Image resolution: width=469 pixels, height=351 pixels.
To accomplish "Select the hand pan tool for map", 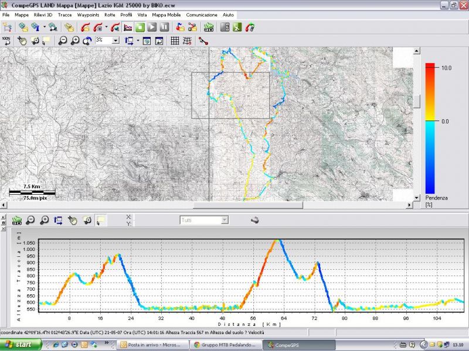I will coord(22,40).
